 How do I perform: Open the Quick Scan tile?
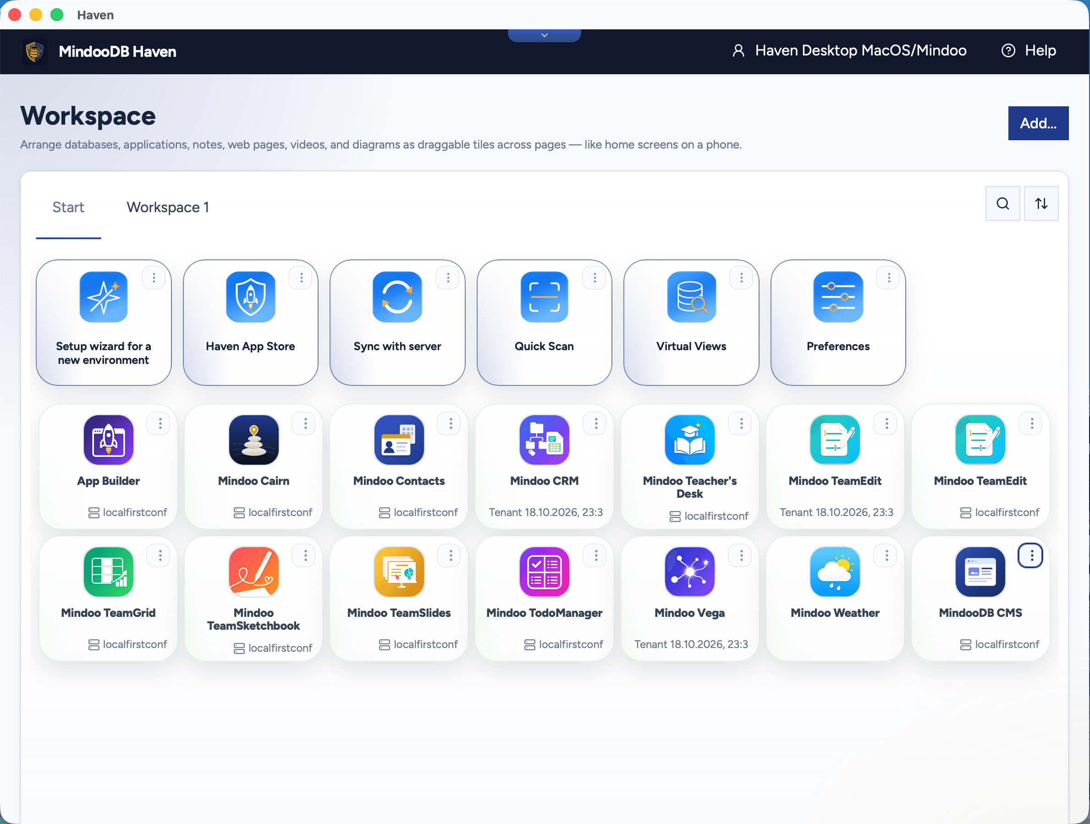point(544,322)
